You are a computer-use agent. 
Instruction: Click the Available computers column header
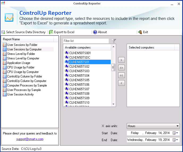click(87, 47)
